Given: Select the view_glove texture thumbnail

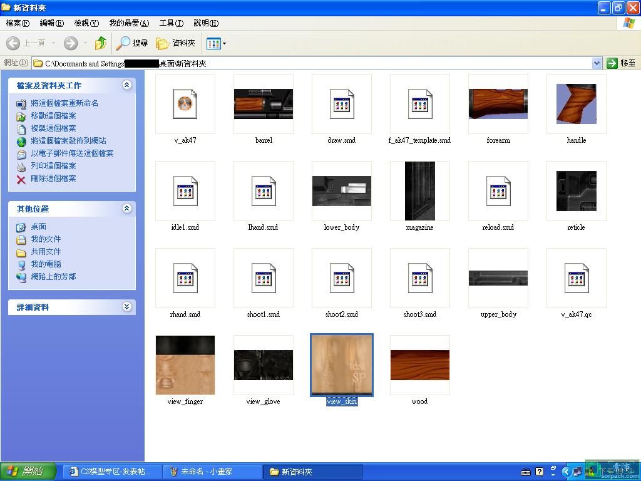Looking at the screenshot, I should point(264,365).
